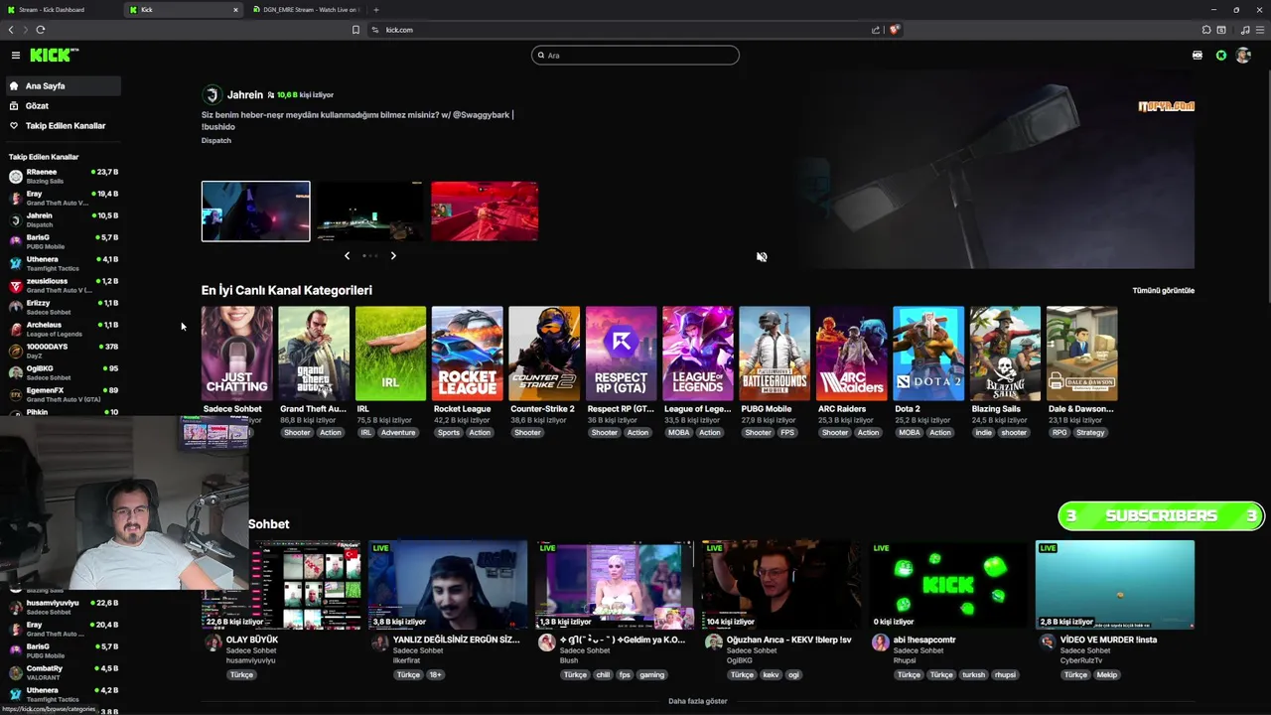Open Dale & Dawson category card
This screenshot has height=715, width=1271.
pos(1081,354)
